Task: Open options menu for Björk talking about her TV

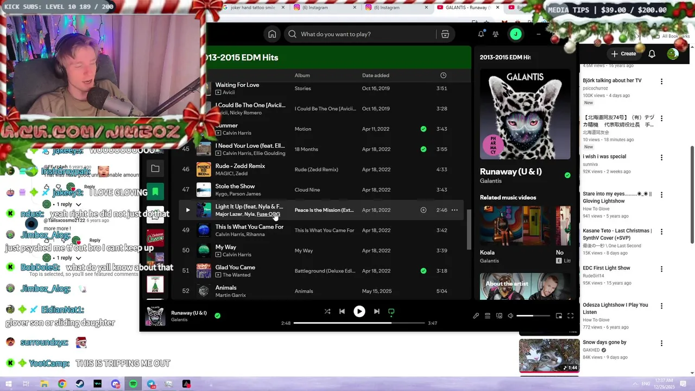Action: point(661,81)
